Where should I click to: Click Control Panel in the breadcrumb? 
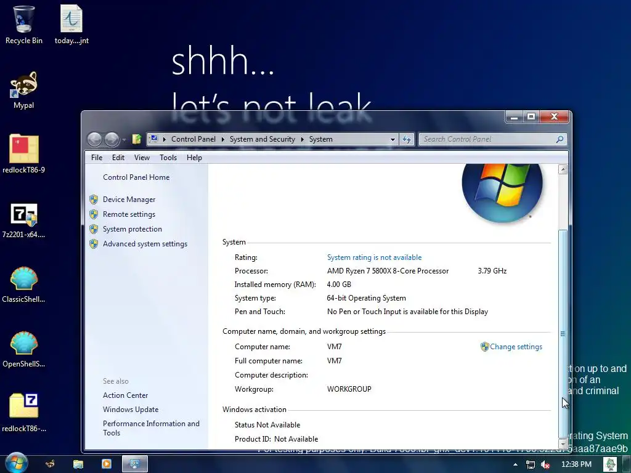(x=193, y=139)
